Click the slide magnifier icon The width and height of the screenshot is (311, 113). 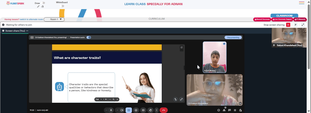point(114,99)
